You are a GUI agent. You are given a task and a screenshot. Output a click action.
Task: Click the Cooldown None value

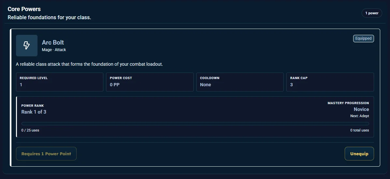205,85
